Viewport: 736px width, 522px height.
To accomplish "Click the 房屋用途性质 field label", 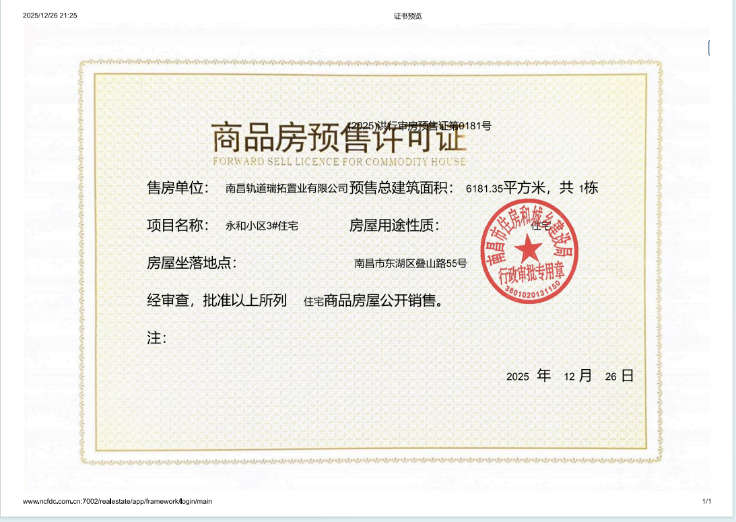I will coord(394,226).
